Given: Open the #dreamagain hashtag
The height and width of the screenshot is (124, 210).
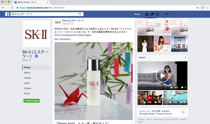Looking at the screenshot, I should tap(84, 35).
